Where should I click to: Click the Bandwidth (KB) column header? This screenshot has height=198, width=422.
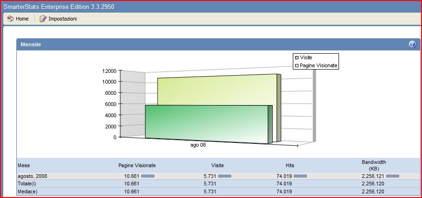[x=374, y=165]
